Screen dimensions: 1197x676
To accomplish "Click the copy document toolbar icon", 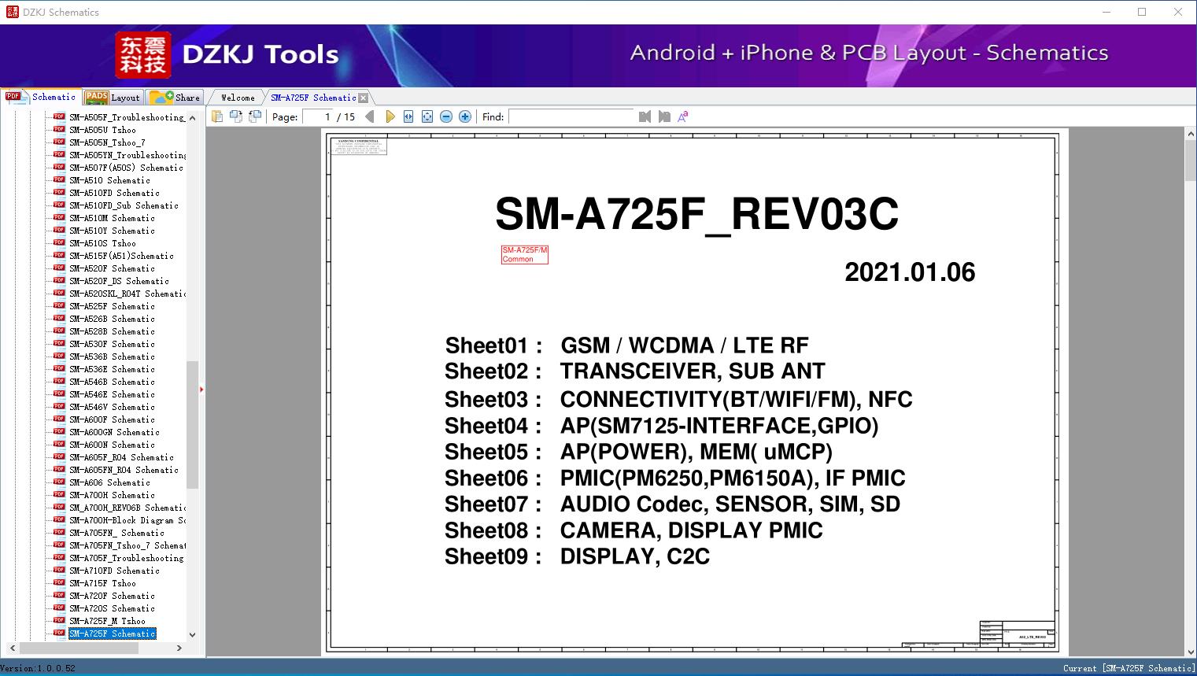I will 216,116.
